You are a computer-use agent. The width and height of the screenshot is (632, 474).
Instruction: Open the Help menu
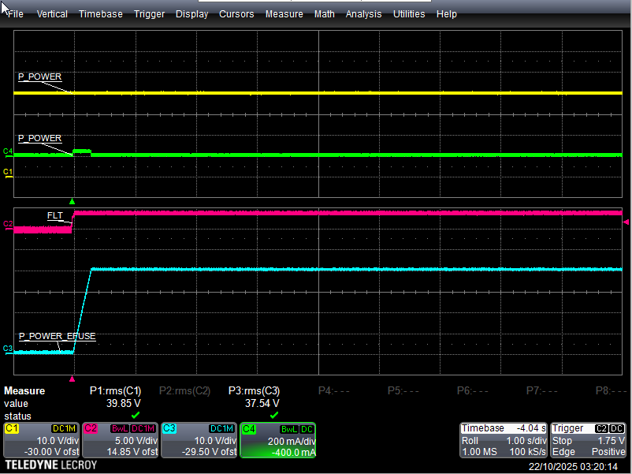tap(447, 14)
